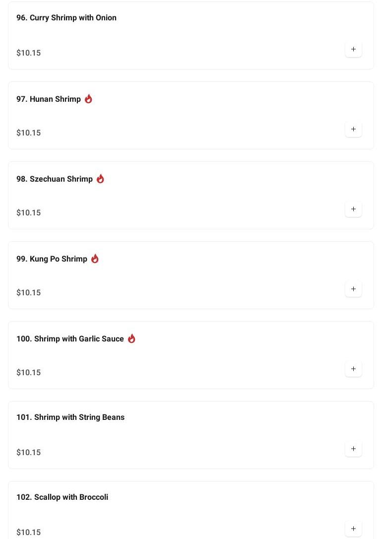This screenshot has height=539, width=382.
Task: Click the $10.15 price of Curry Shrimp
Action: point(29,53)
